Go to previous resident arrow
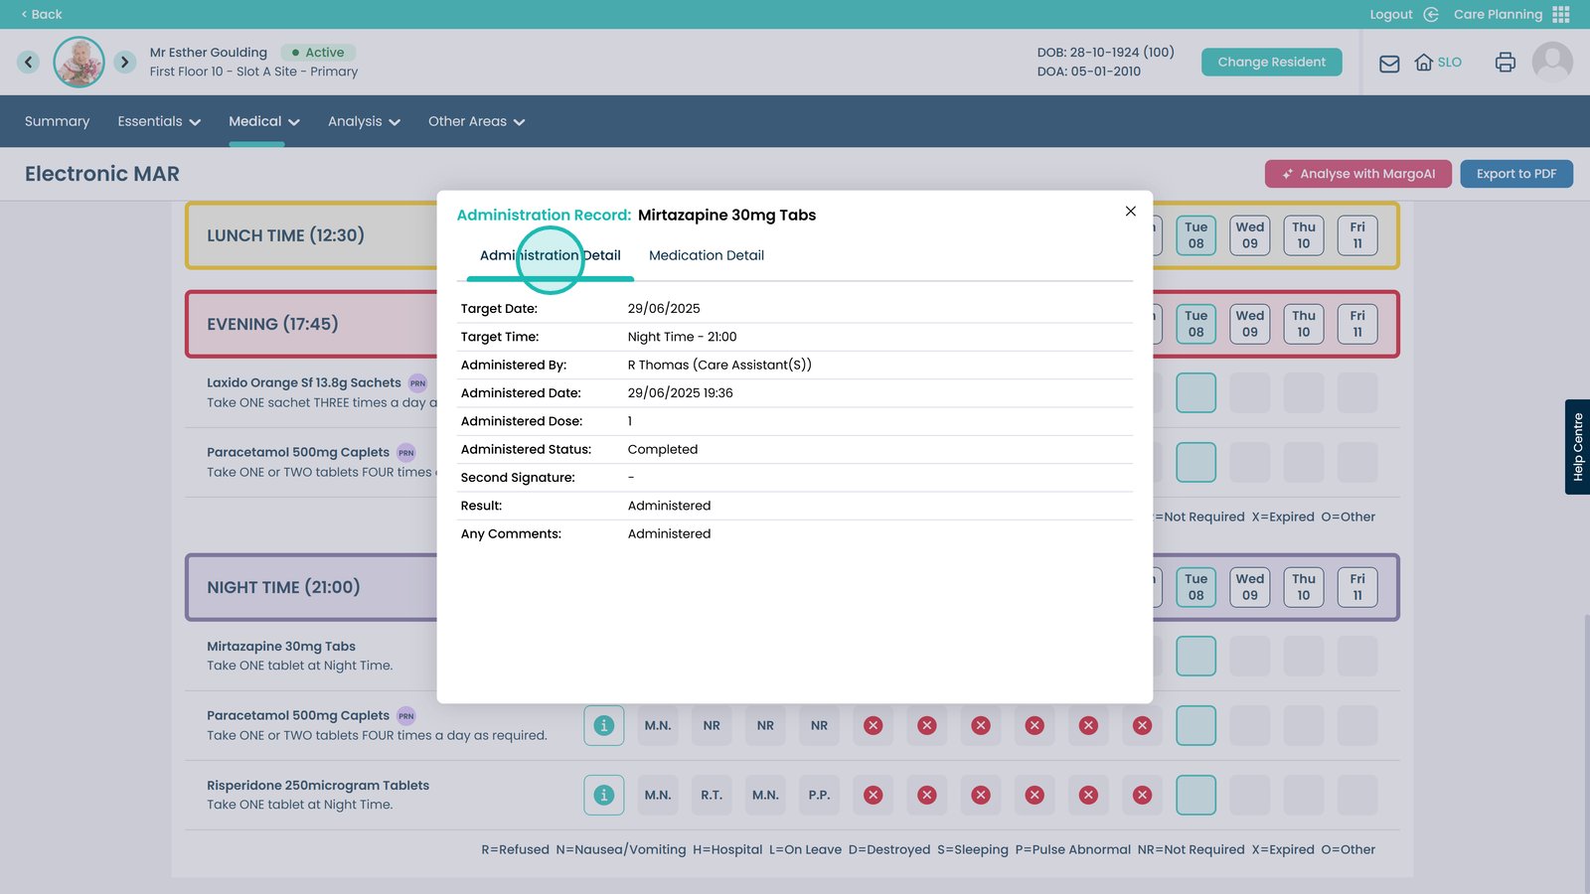This screenshot has width=1590, height=894. click(x=29, y=63)
